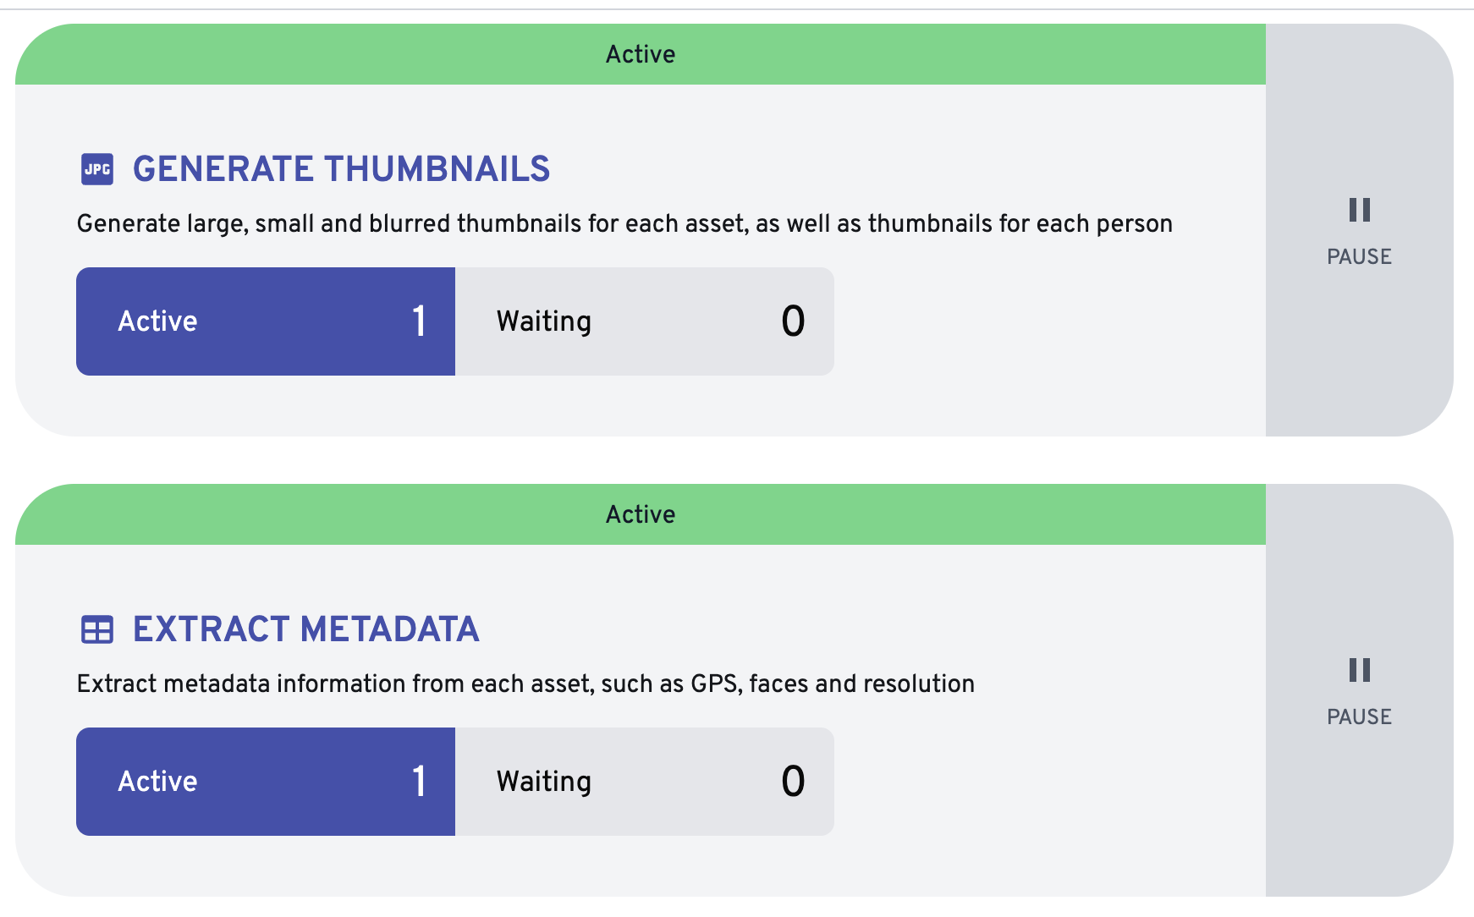Click the Generate Thumbnails description text

(x=624, y=223)
